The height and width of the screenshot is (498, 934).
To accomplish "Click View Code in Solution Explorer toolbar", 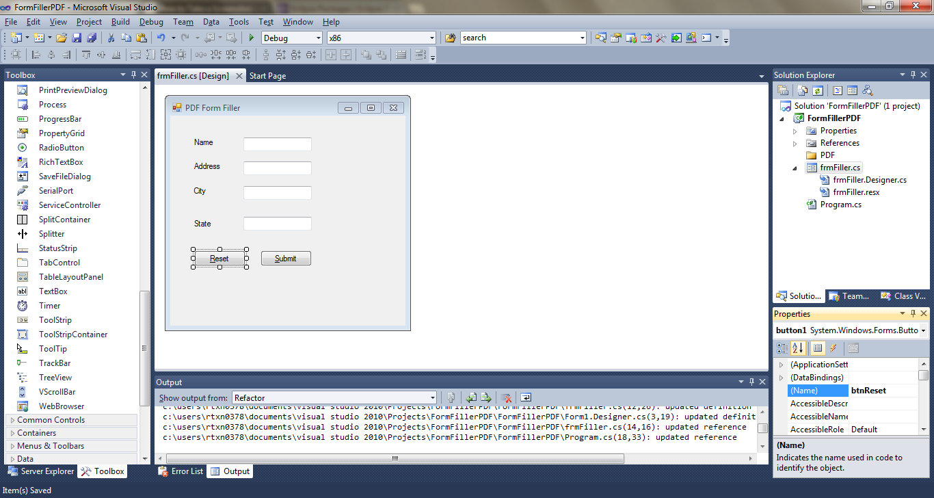I will 837,90.
